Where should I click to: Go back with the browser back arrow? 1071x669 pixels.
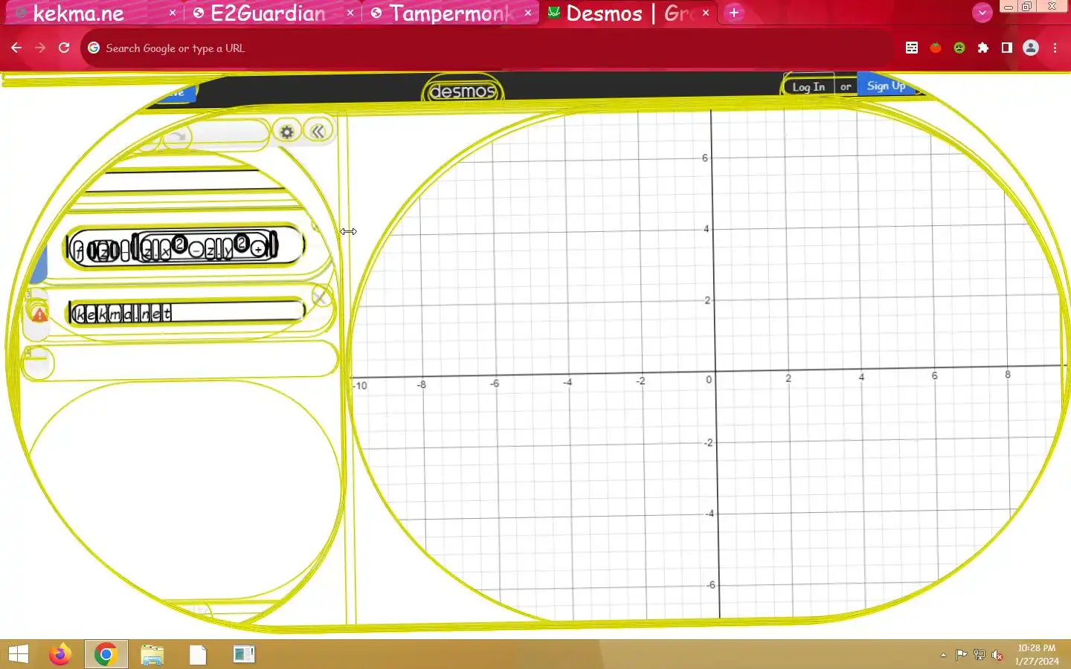16,48
